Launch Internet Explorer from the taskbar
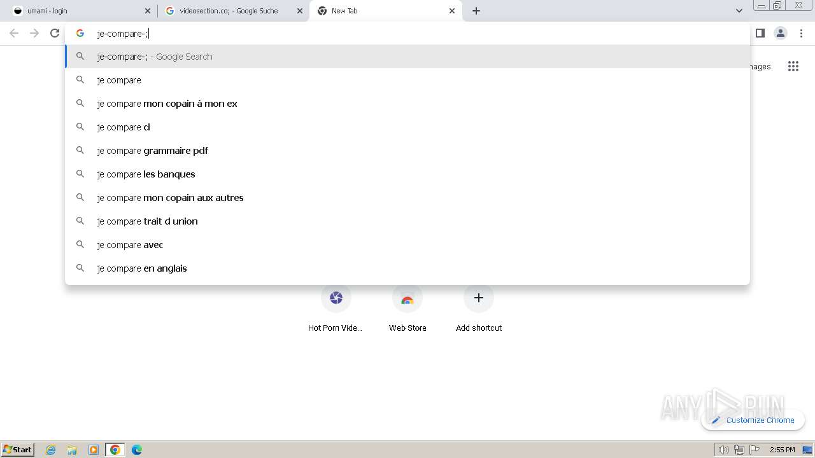Image resolution: width=815 pixels, height=458 pixels. [x=51, y=450]
